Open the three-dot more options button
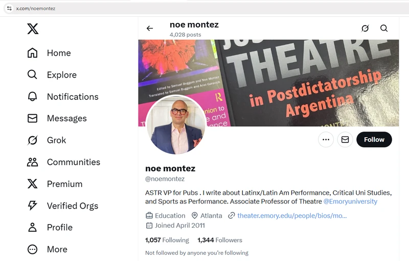Screen dimensions: 409x261 click(326, 140)
